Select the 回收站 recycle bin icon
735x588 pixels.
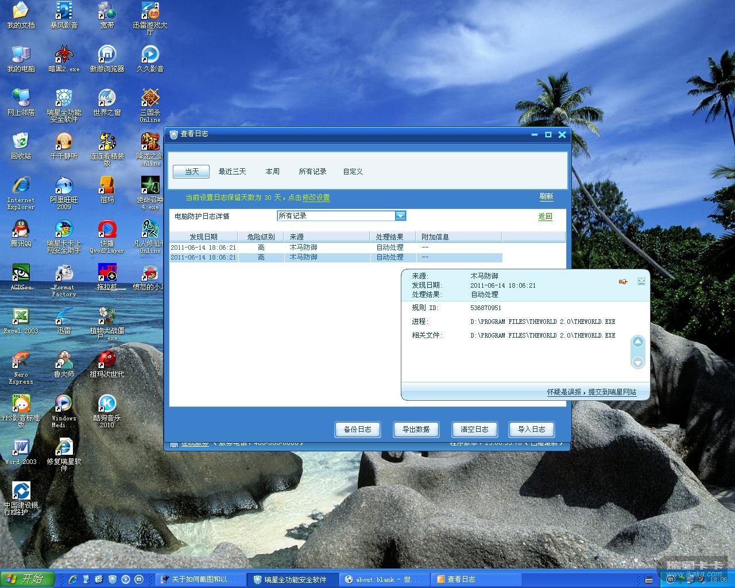click(x=21, y=146)
